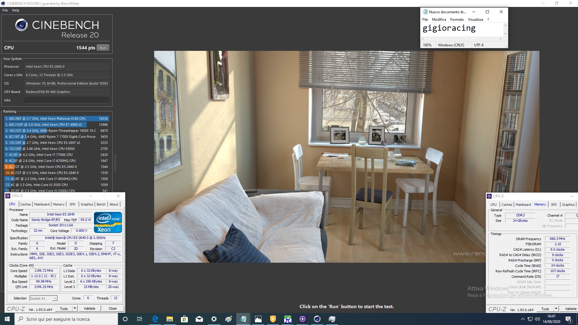The image size is (578, 325).
Task: Switch to Notepad taskbar icon
Action: tap(243, 319)
